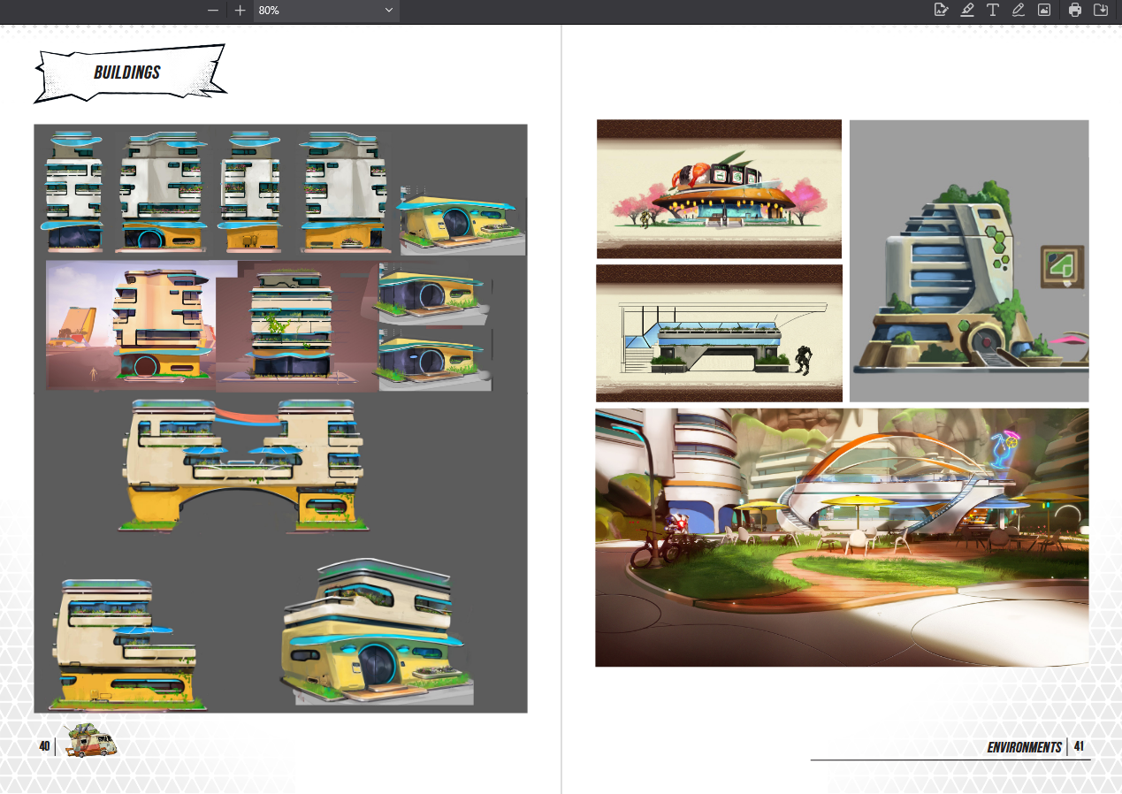This screenshot has width=1122, height=794.
Task: Open the 80% zoom level dropdown
Action: click(326, 11)
